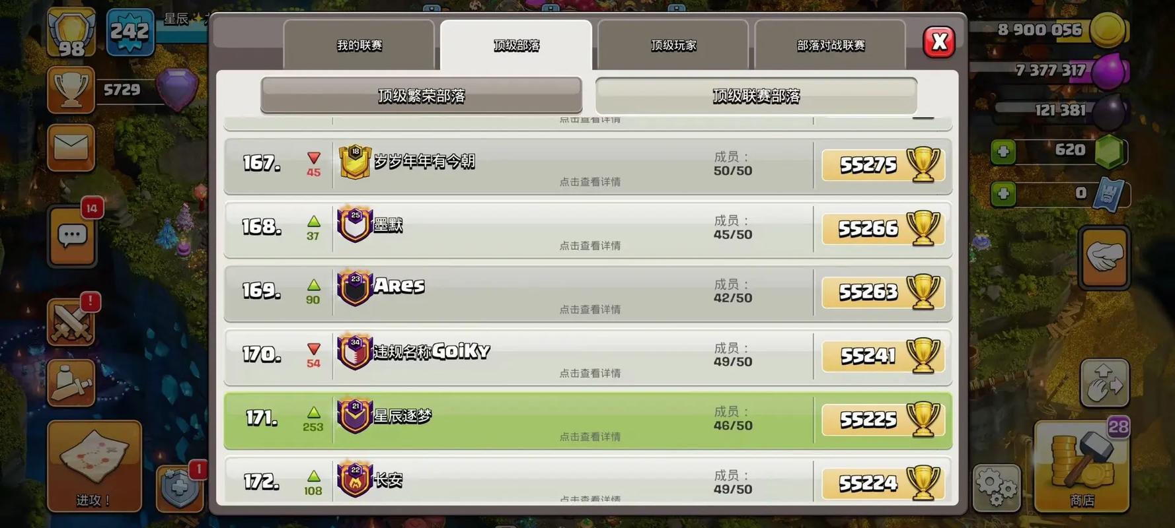Select 顶级繁荣部落 sub-tab
Image resolution: width=1175 pixels, height=528 pixels.
point(422,96)
